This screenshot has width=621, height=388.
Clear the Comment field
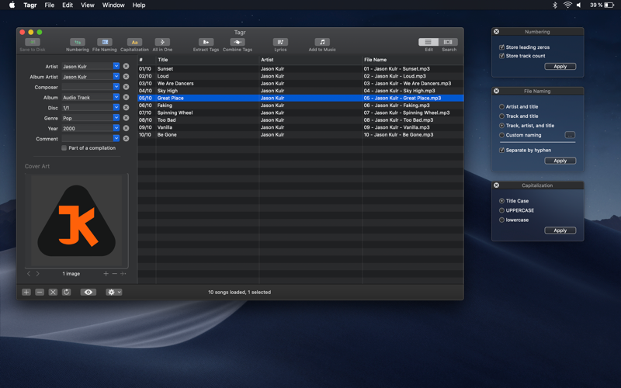point(126,138)
